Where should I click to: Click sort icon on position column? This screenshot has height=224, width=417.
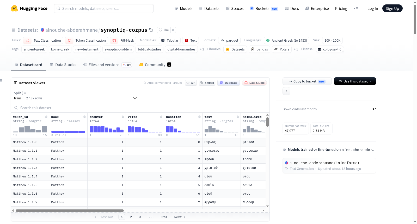[x=199, y=117]
